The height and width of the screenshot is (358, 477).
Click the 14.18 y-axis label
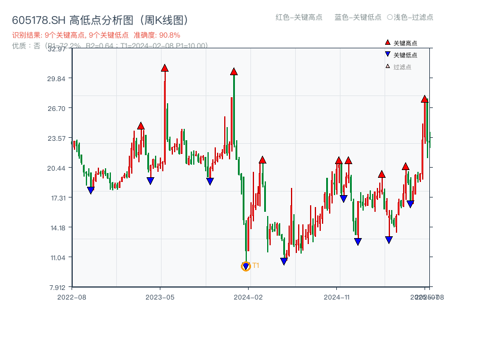[58, 228]
